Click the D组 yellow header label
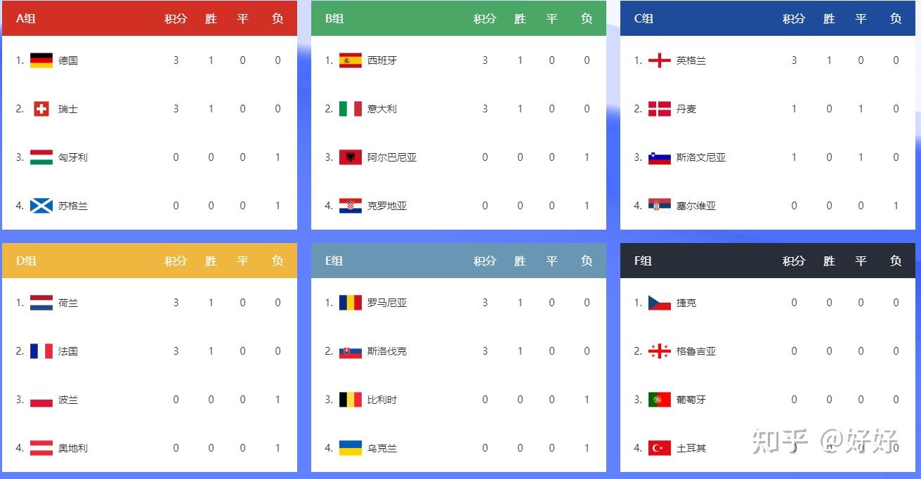Screen dimensions: 921x479 (26, 261)
